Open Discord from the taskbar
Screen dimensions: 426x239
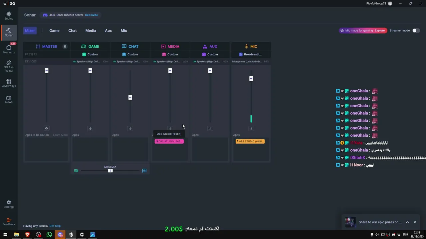point(60,235)
